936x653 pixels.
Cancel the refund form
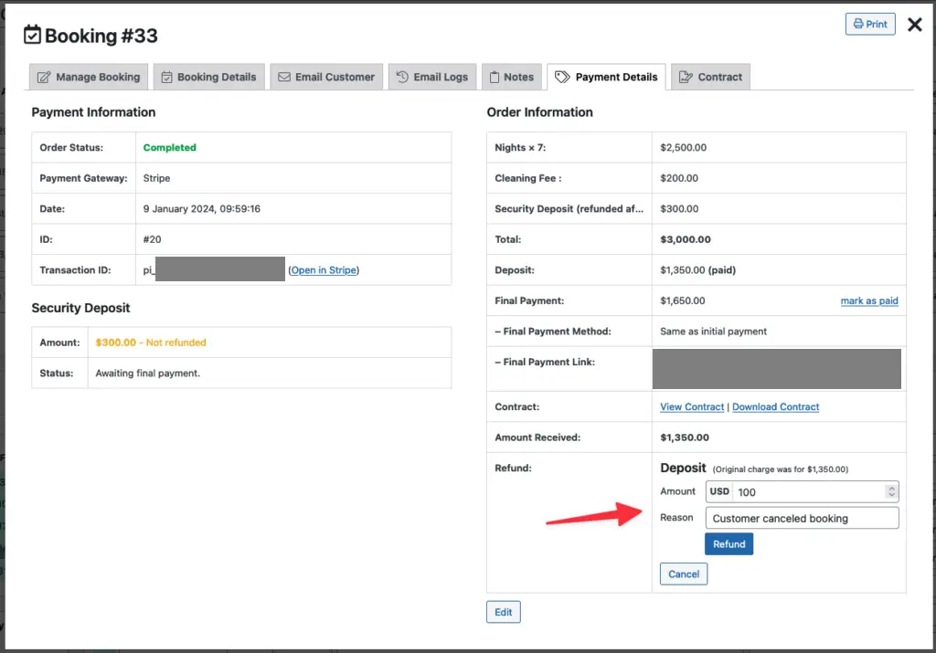click(x=683, y=574)
